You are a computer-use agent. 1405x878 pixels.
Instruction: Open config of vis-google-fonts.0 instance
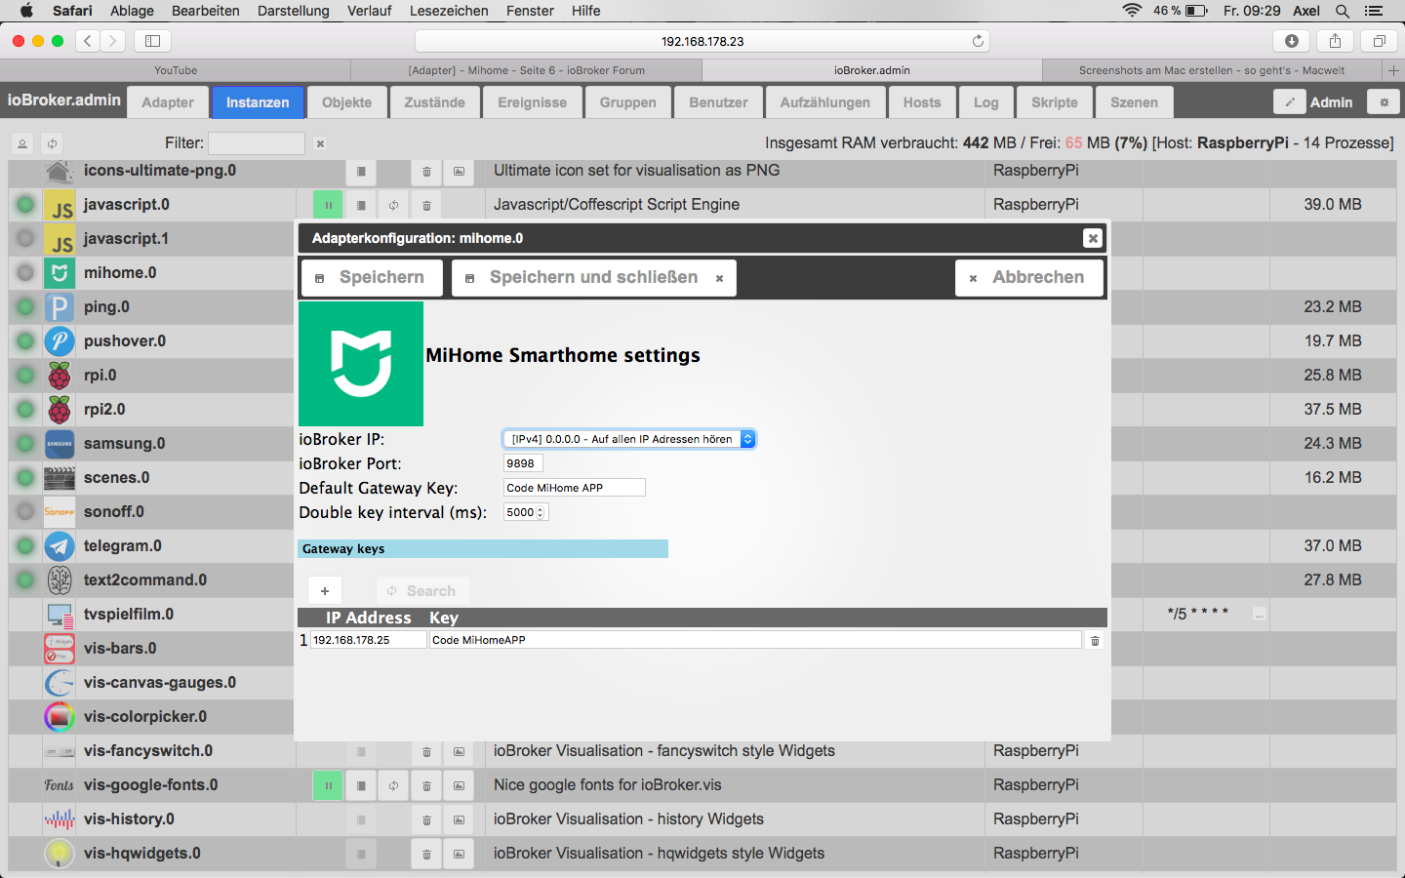[x=361, y=785]
